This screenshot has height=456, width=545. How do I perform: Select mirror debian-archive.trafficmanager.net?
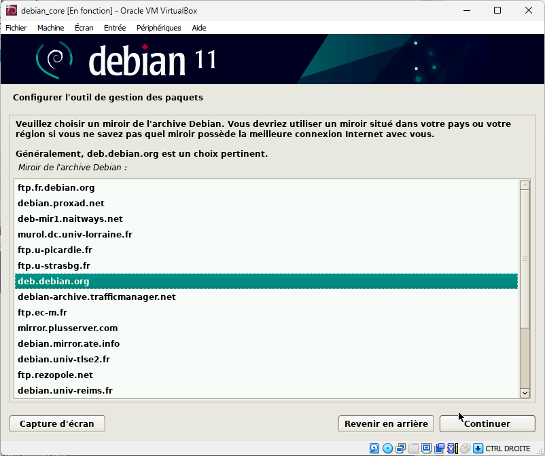(x=266, y=297)
